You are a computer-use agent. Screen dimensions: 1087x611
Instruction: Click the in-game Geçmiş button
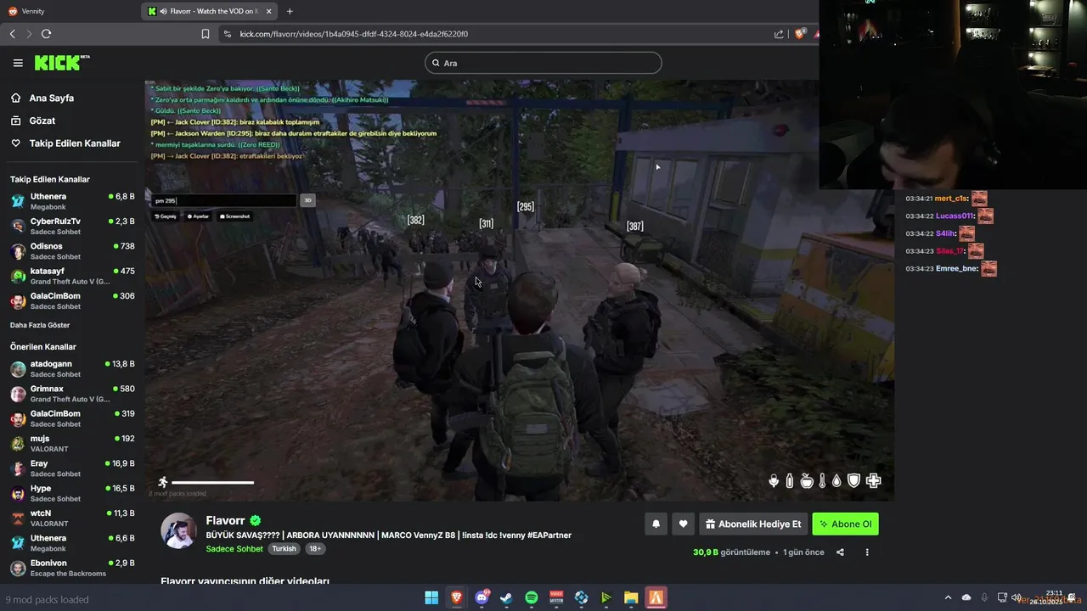(166, 216)
